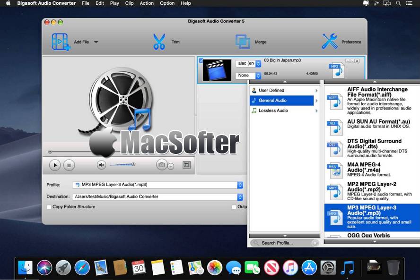The height and width of the screenshot is (280, 420).
Task: Expand the Profile dropdown arrow
Action: 240,185
